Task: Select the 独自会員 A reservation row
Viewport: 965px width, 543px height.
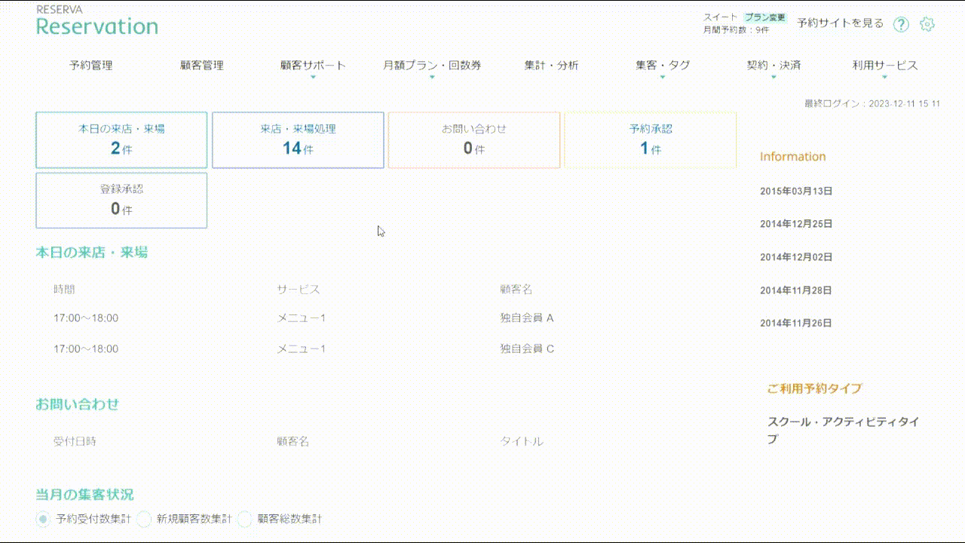Action: pyautogui.click(x=526, y=318)
